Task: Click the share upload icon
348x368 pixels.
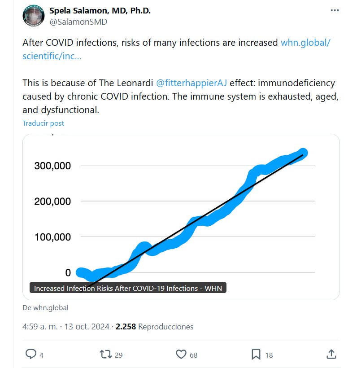Action: (331, 355)
